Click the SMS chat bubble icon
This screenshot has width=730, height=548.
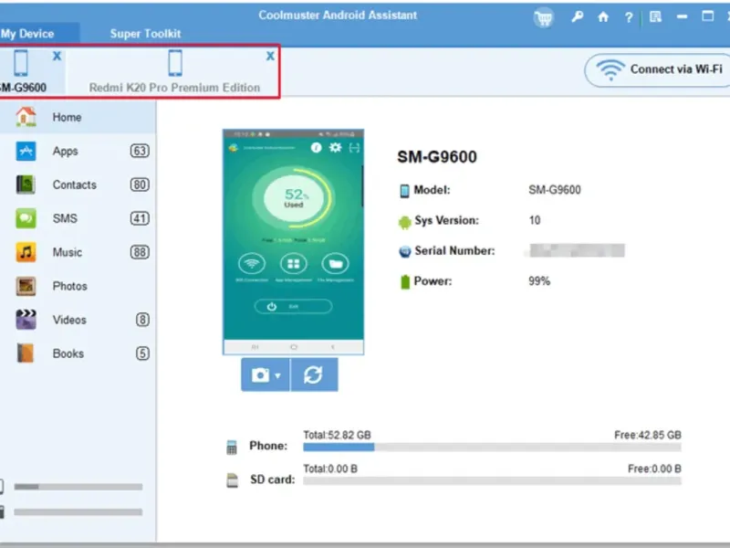pos(26,218)
